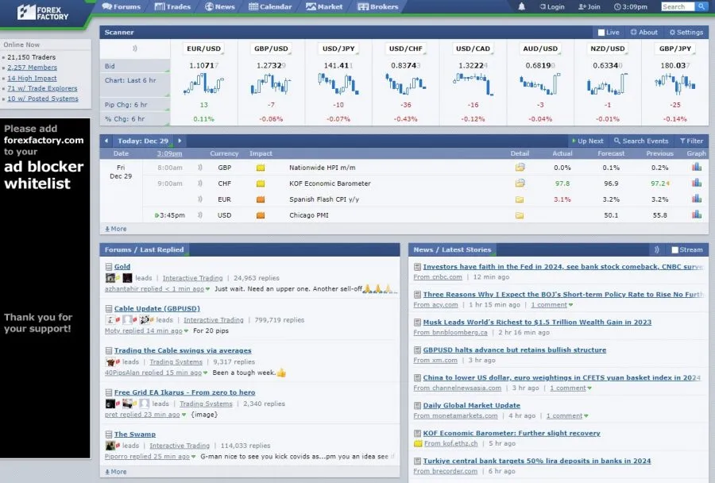Toggle the sound icon in the News header
This screenshot has width=715, height=483.
tap(657, 250)
